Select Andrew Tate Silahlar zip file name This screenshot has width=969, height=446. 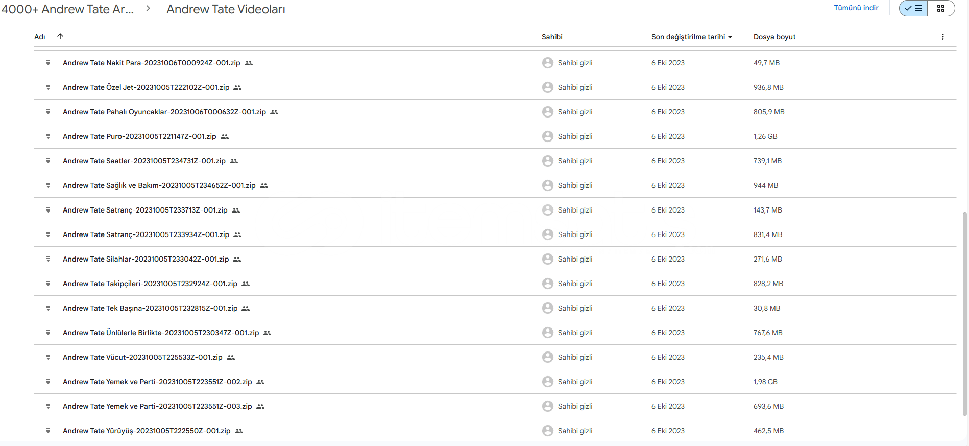pyautogui.click(x=146, y=259)
